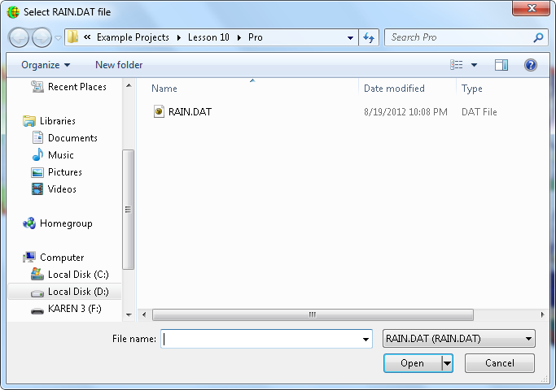This screenshot has height=390, width=556.
Task: Click into the File name text field
Action: pyautogui.click(x=260, y=340)
